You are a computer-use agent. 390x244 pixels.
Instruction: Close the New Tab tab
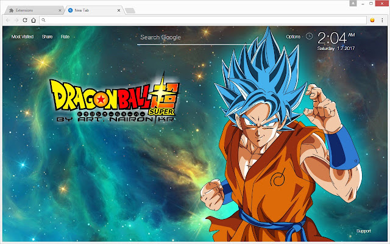coord(119,10)
